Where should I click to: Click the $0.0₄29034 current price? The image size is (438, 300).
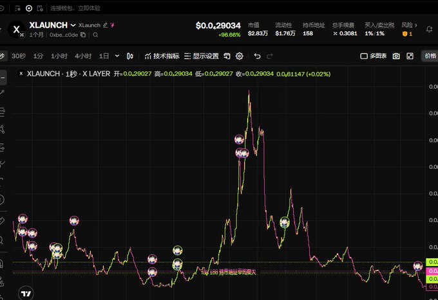pyautogui.click(x=218, y=26)
